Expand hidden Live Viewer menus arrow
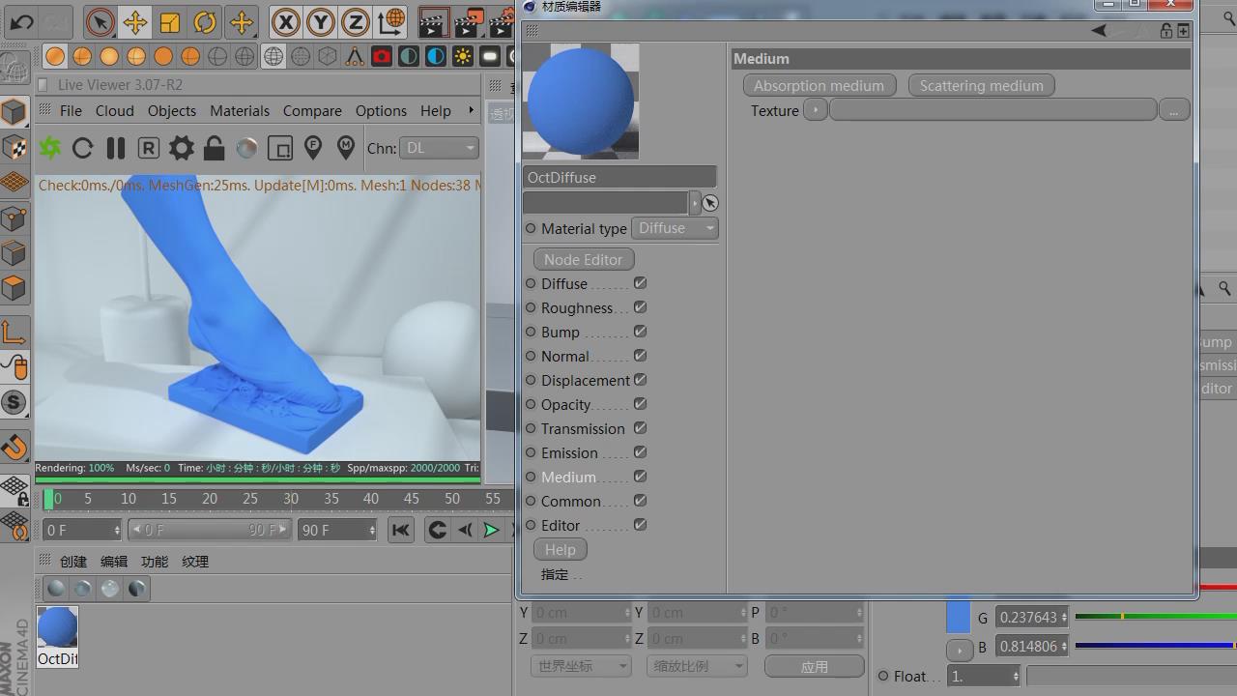 click(x=472, y=110)
